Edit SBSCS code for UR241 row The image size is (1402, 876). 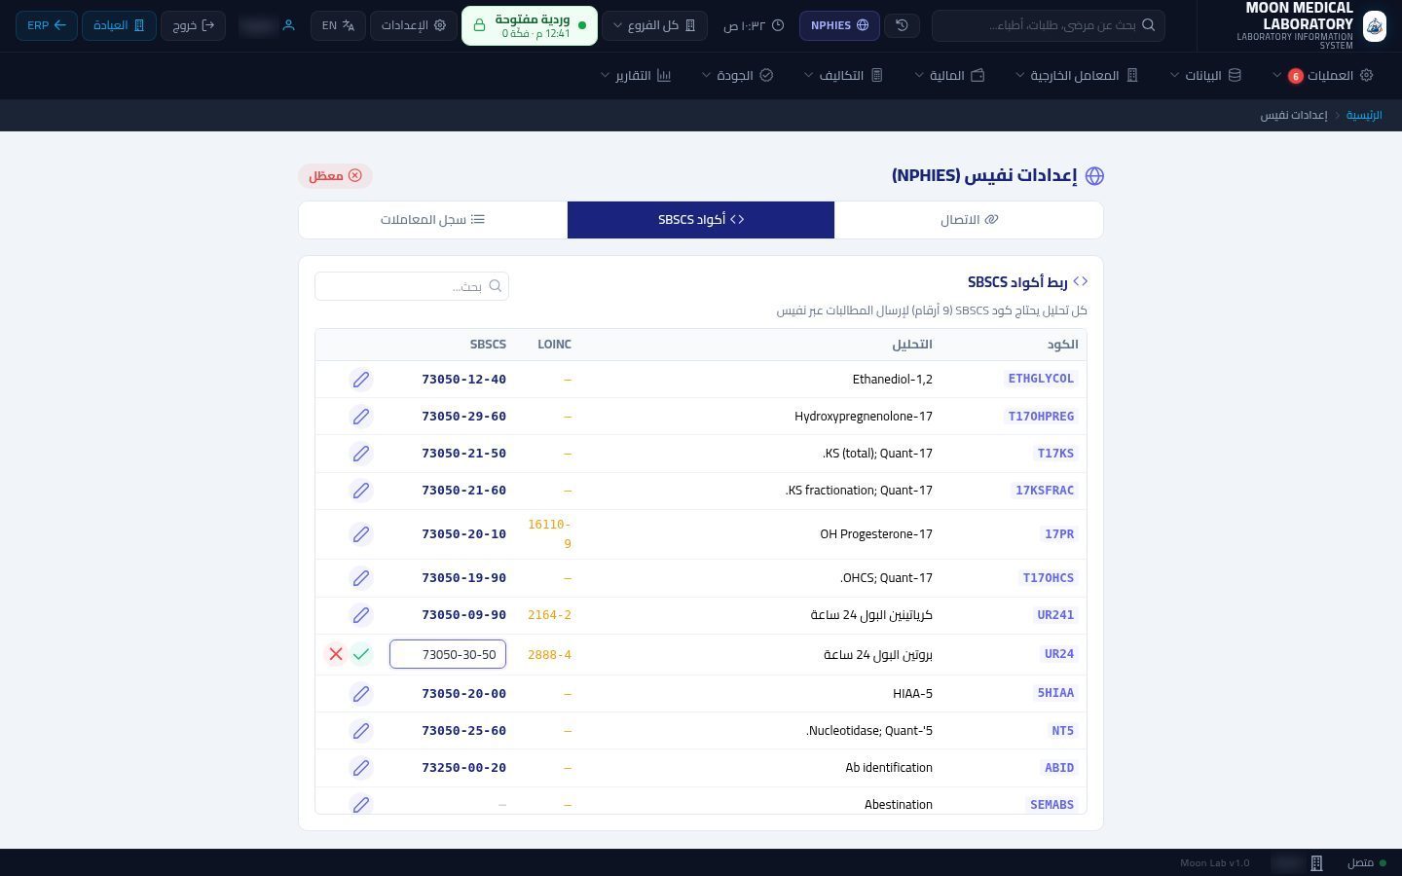coord(360,615)
